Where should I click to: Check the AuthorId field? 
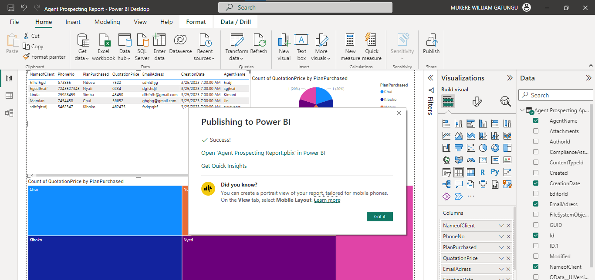536,142
